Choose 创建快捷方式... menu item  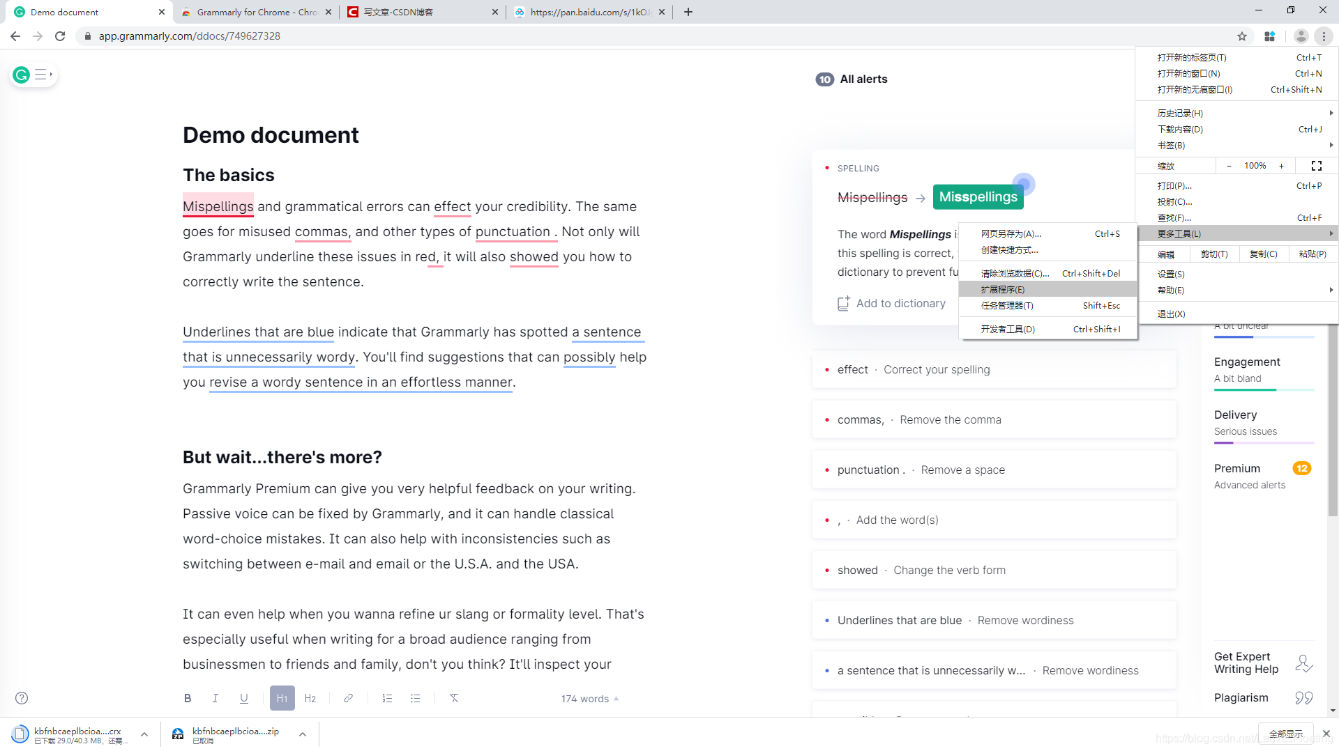coord(1048,249)
